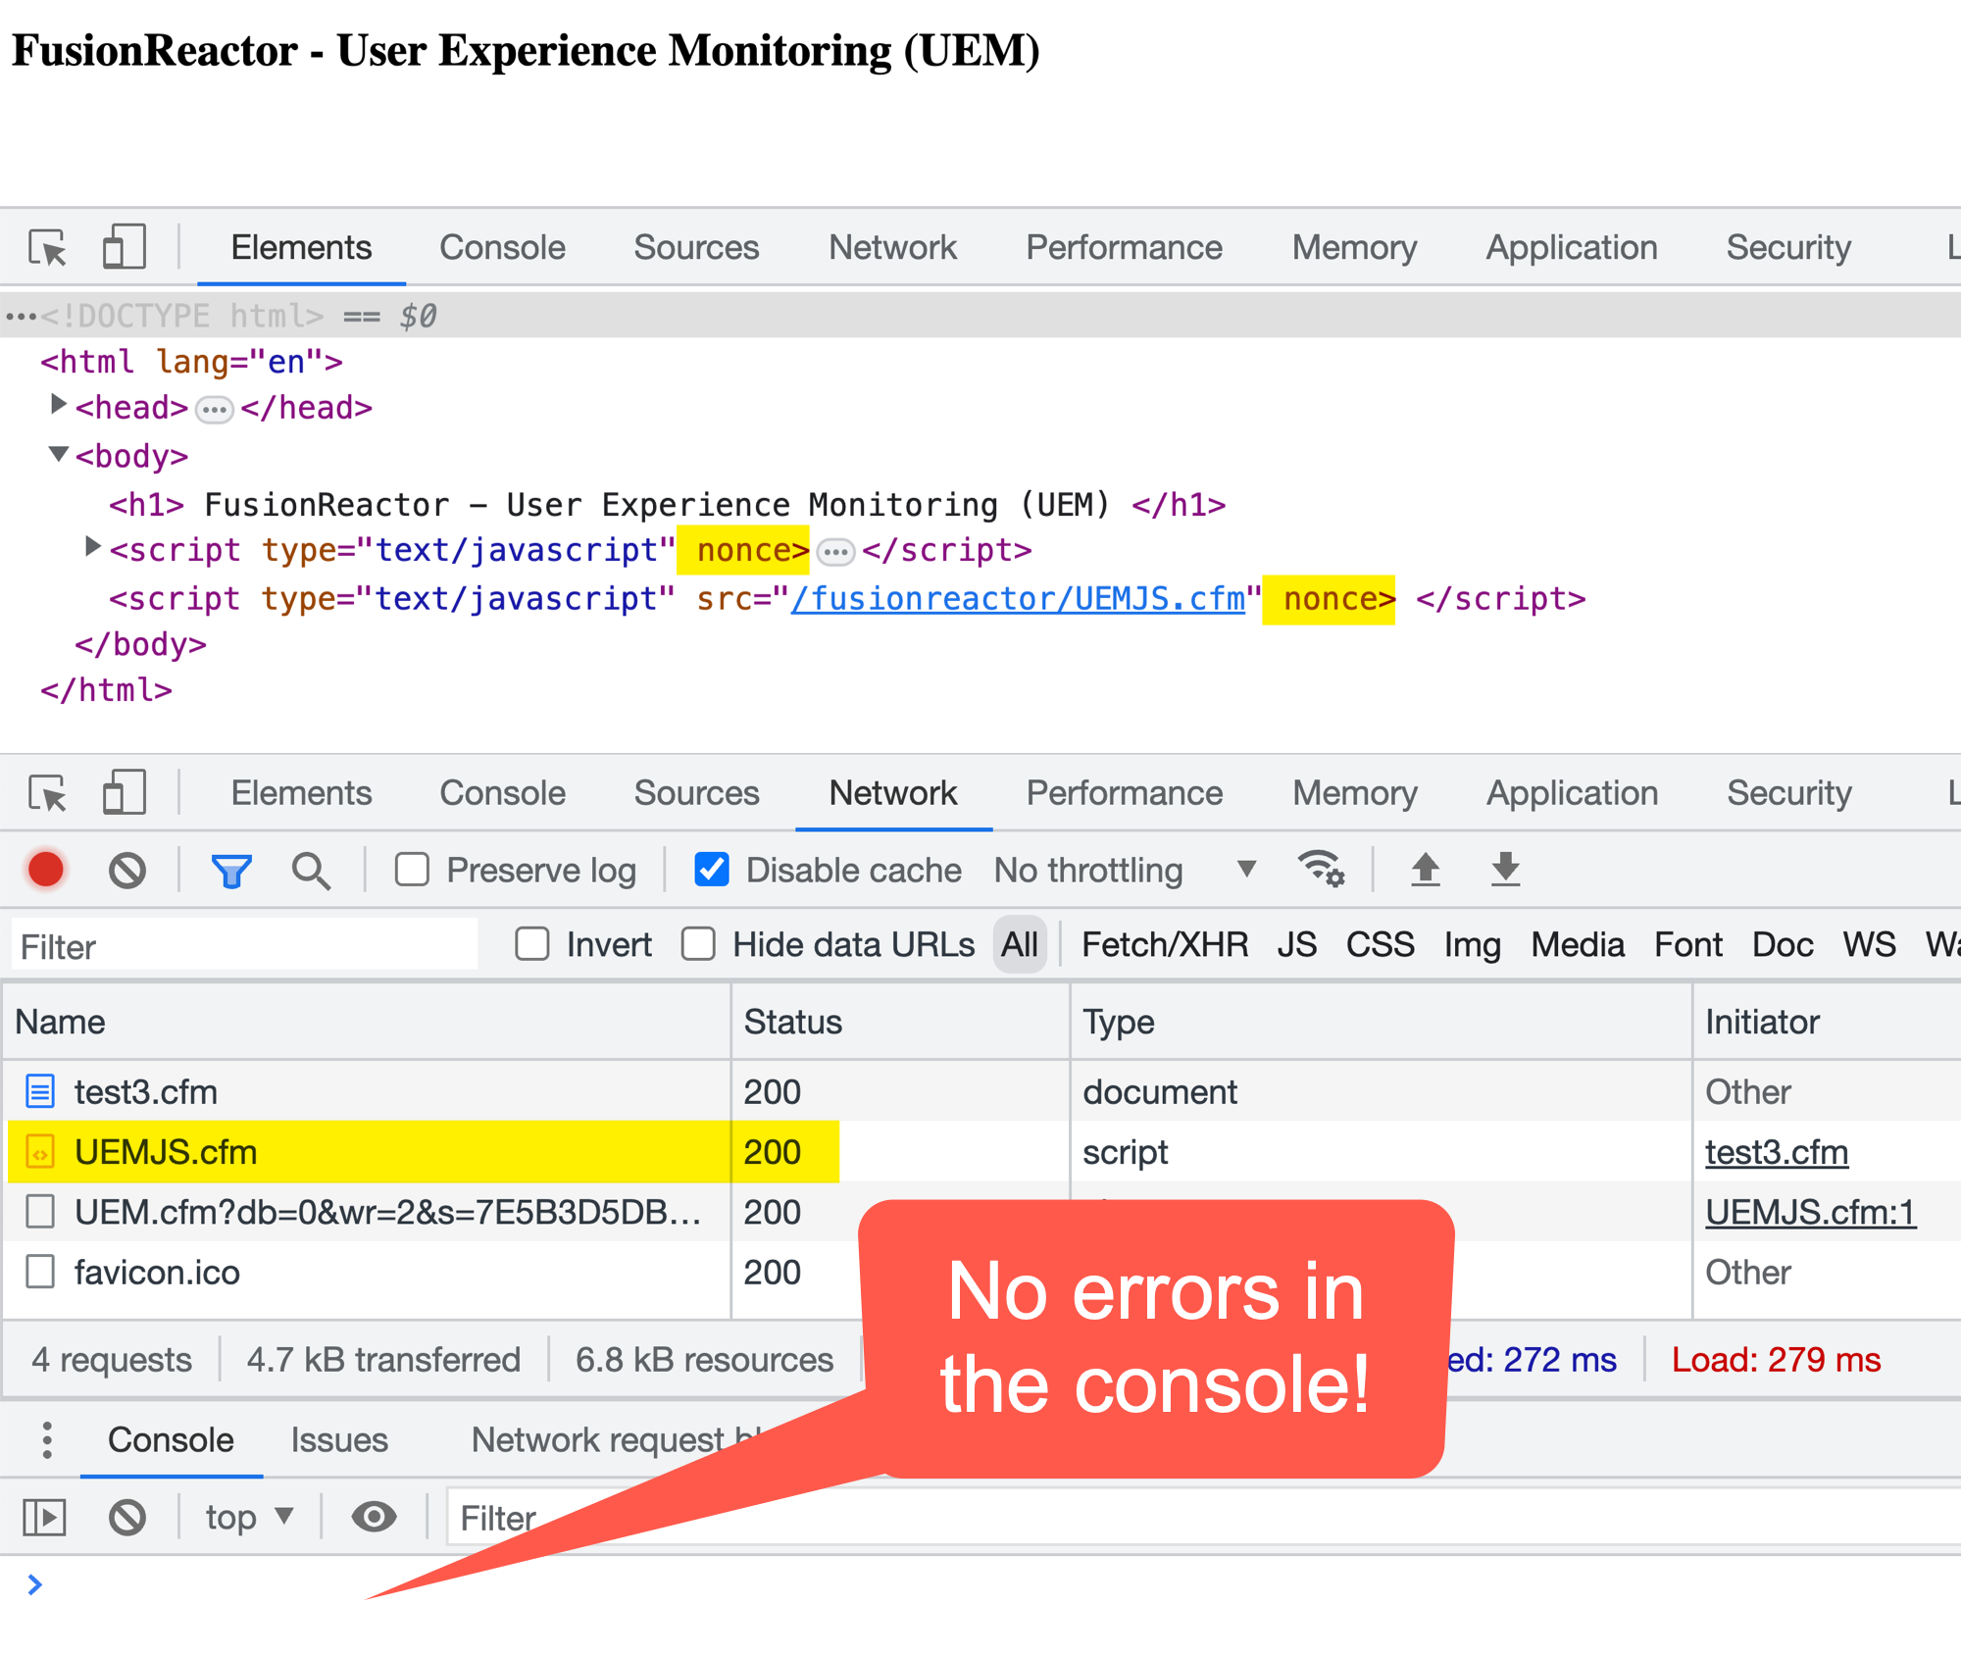Import HAR file with upload arrow

1426,869
